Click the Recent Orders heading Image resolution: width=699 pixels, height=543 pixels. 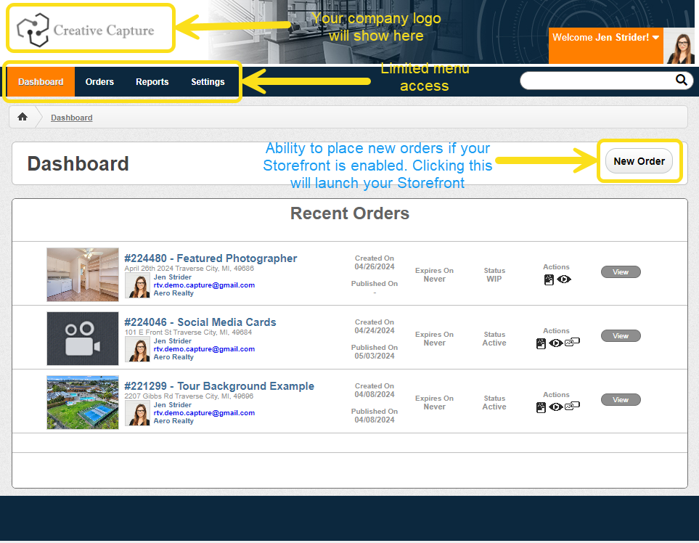(350, 213)
